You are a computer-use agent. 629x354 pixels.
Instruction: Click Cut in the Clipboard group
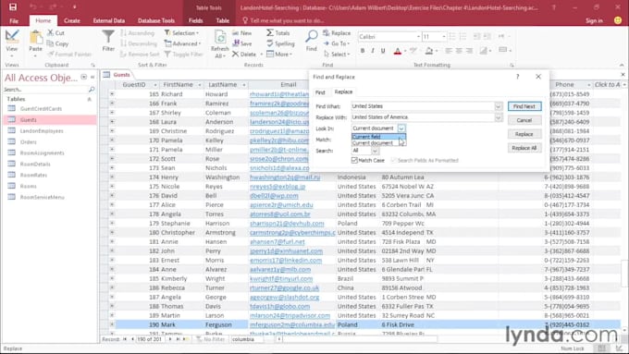(55, 33)
